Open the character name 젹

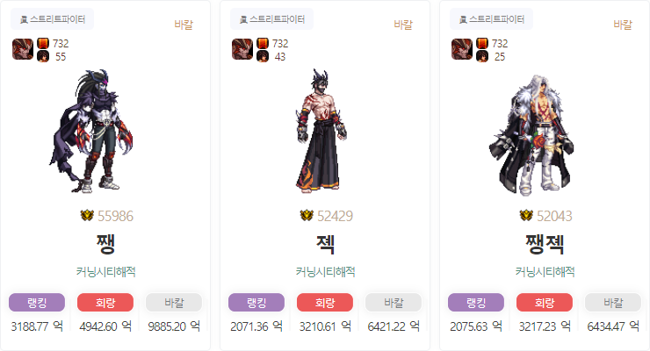(325, 244)
